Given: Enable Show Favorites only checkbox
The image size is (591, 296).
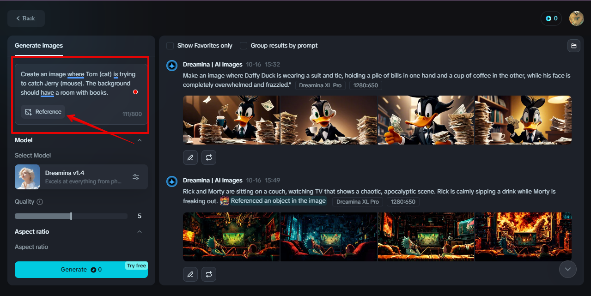Looking at the screenshot, I should (170, 46).
